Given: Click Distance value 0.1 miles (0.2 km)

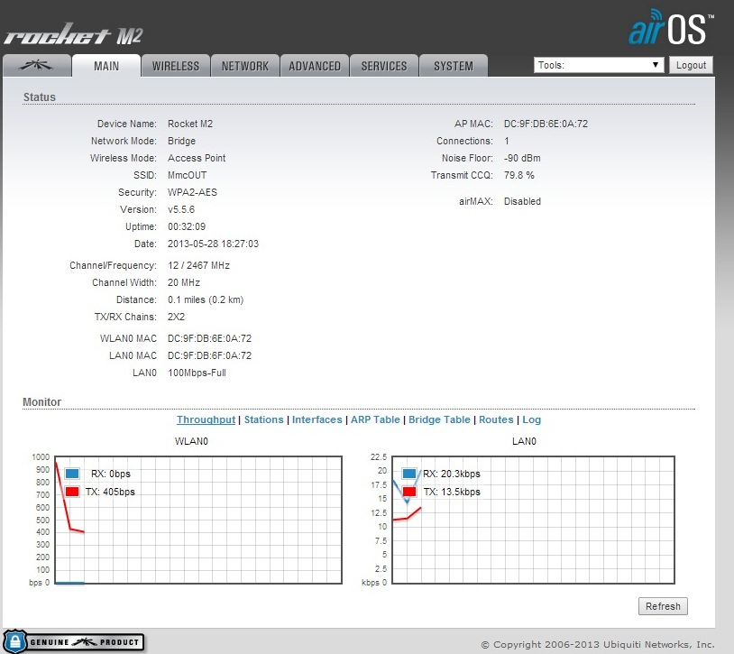Looking at the screenshot, I should 206,299.
